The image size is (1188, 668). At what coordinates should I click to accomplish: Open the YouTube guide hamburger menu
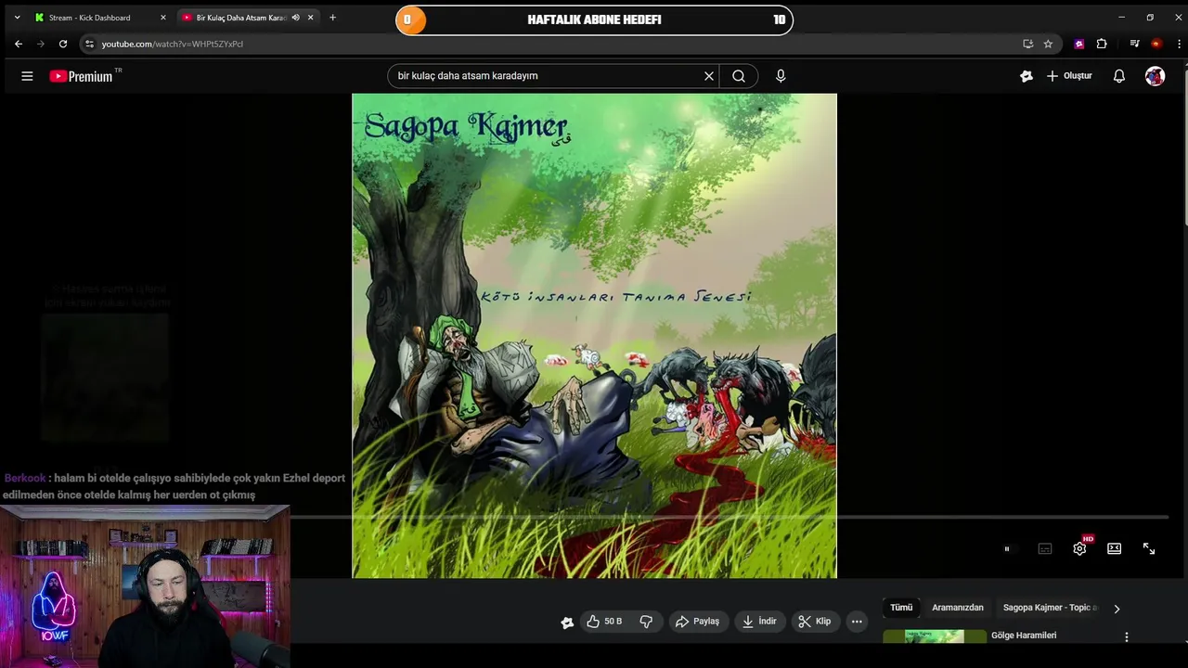point(27,76)
